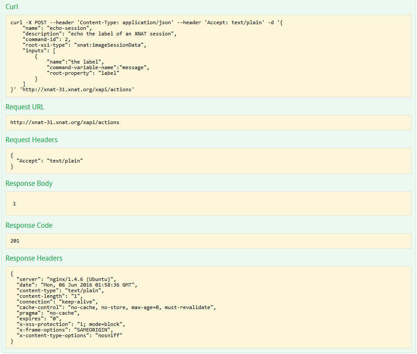Screen dimensions: 417x354
Task: Click the Request URL heading
Action: [25, 107]
